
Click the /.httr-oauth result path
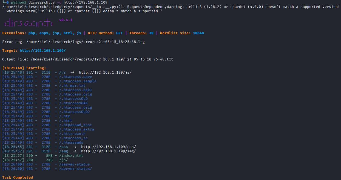pos(72,134)
